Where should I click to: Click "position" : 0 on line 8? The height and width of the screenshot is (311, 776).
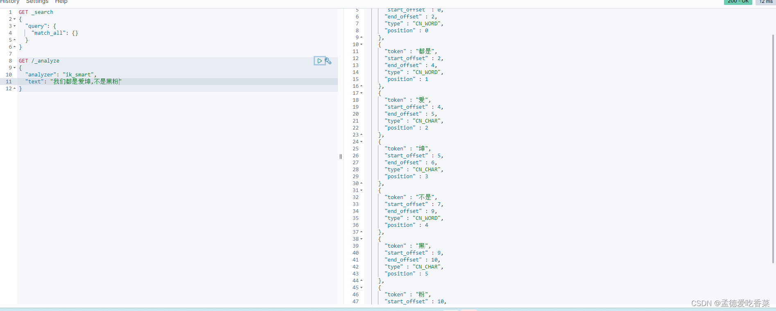tap(406, 31)
